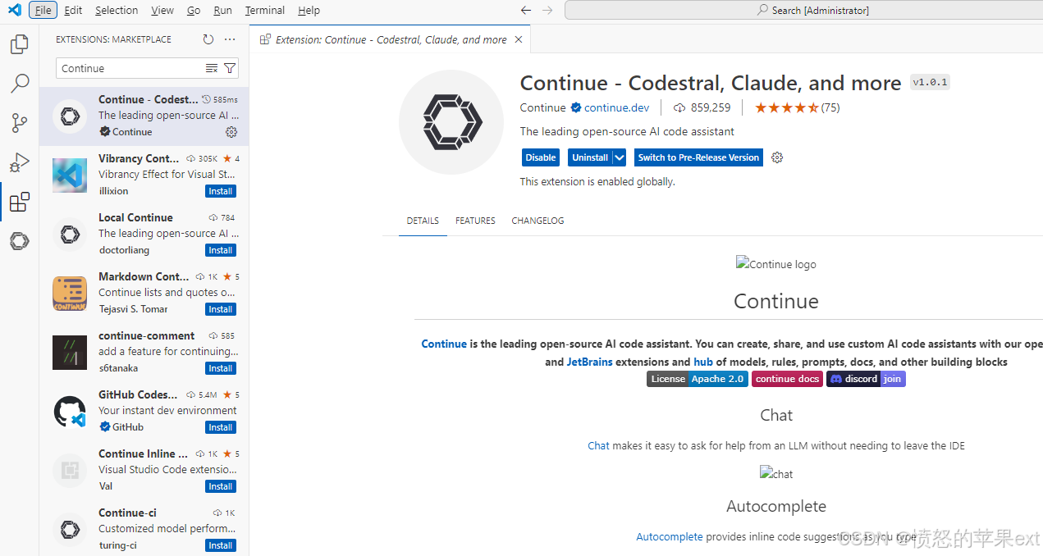The image size is (1043, 556).
Task: Open the Edit menu
Action: click(x=73, y=10)
